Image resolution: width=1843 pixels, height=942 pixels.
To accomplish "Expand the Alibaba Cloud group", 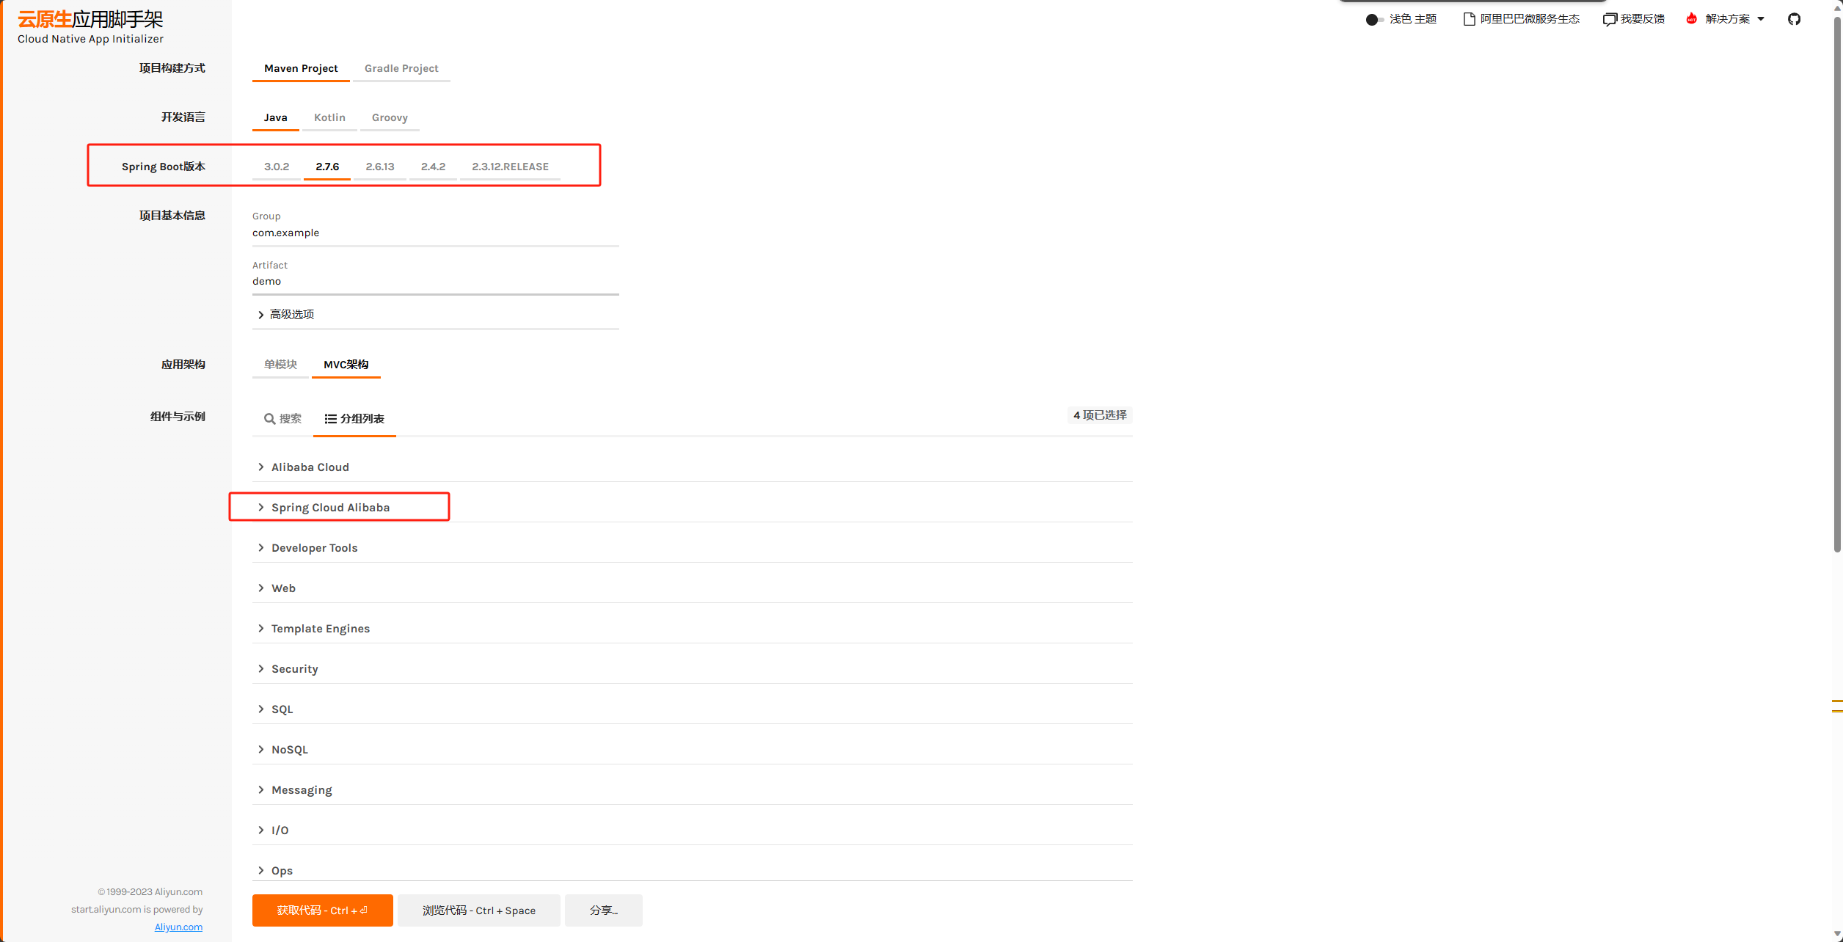I will tap(693, 467).
